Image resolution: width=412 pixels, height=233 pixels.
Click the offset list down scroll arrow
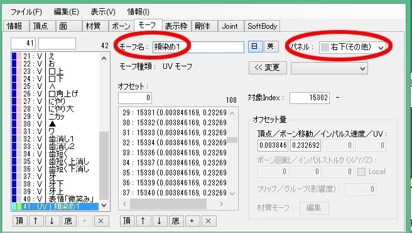pos(232,194)
